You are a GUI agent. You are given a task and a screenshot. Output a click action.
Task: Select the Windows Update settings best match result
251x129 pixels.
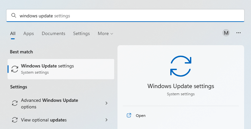[x=61, y=69]
